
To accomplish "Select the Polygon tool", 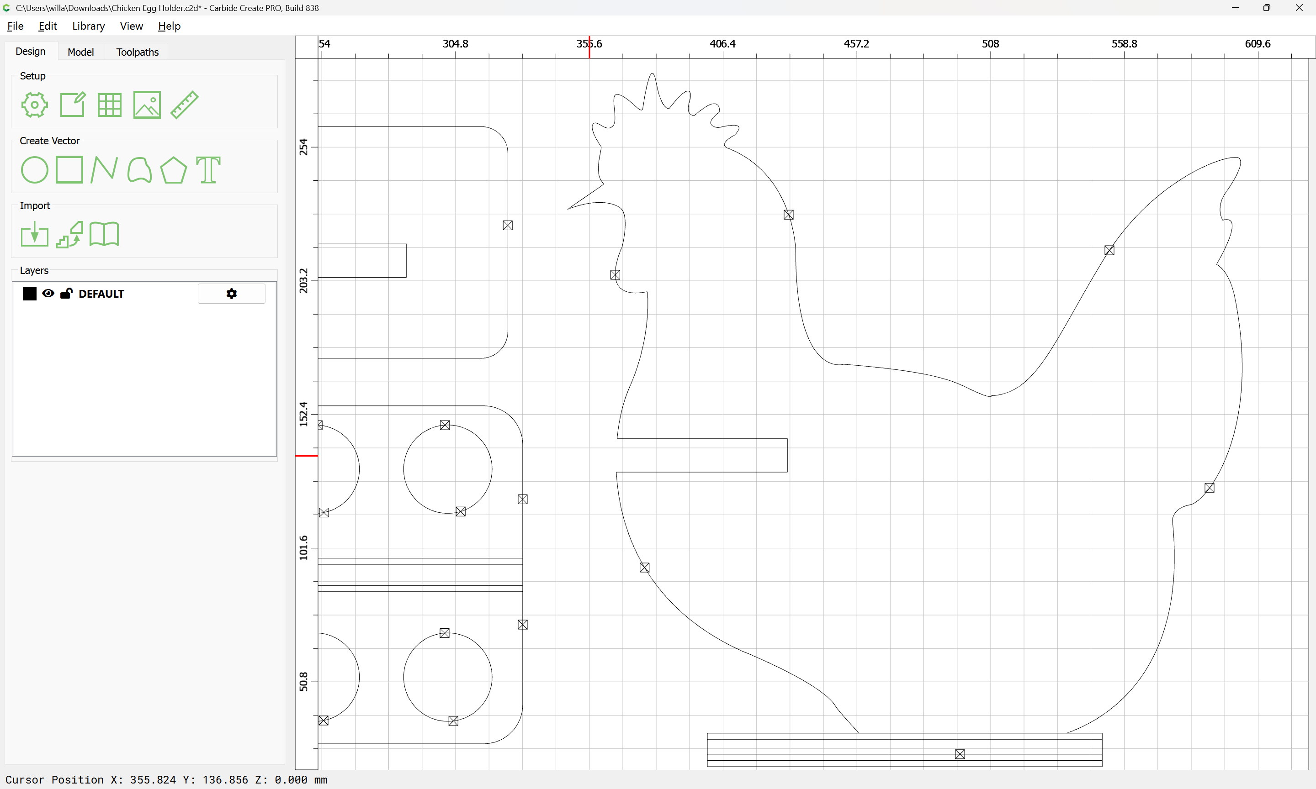I will pyautogui.click(x=173, y=170).
